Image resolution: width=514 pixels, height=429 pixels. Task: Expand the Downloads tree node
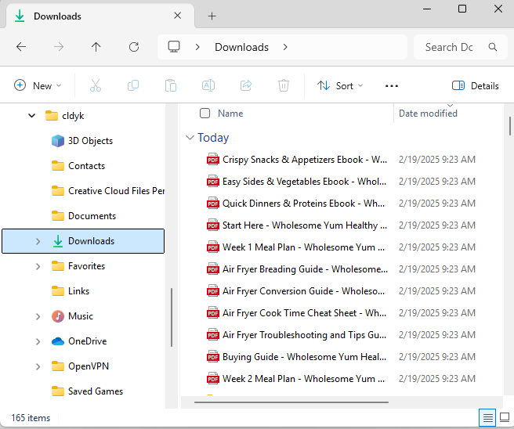(38, 241)
